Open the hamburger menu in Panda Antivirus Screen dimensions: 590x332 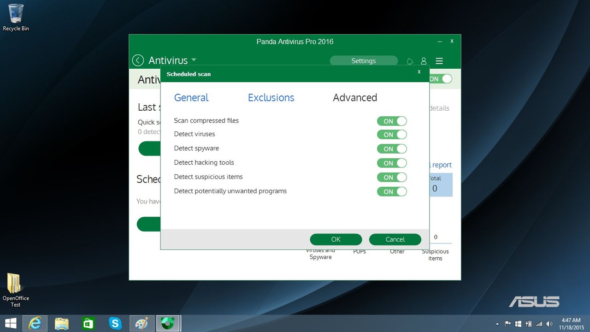click(x=439, y=61)
